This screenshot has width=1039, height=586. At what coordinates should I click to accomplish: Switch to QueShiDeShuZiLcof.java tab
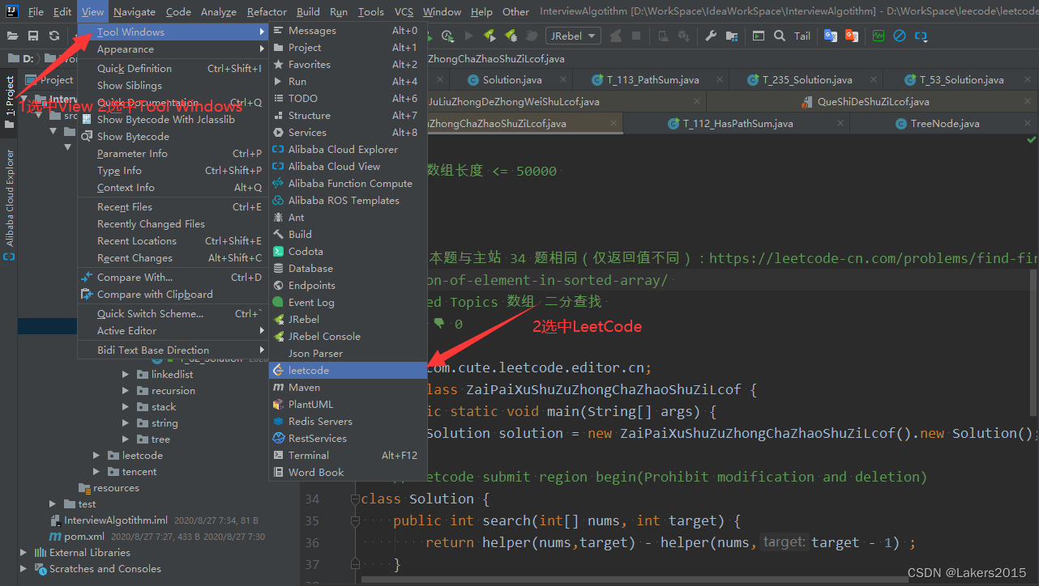click(872, 101)
